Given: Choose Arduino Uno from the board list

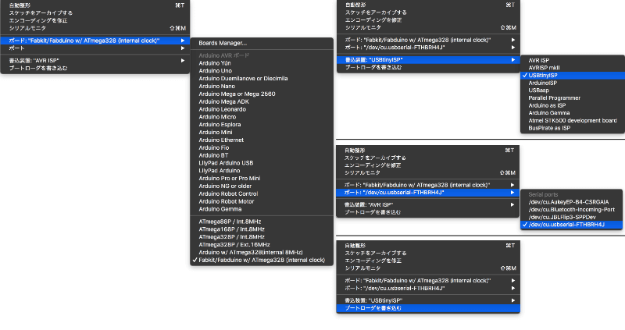Looking at the screenshot, I should 262,71.
